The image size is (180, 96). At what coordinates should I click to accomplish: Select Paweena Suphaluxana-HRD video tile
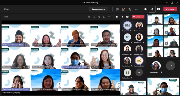16,58
